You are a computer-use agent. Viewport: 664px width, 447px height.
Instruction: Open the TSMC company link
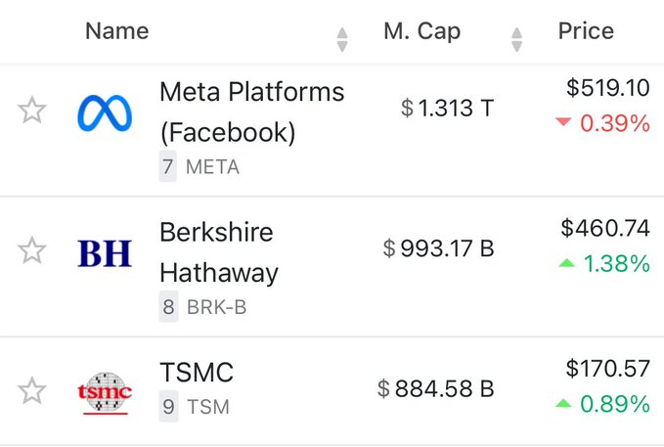[x=197, y=372]
